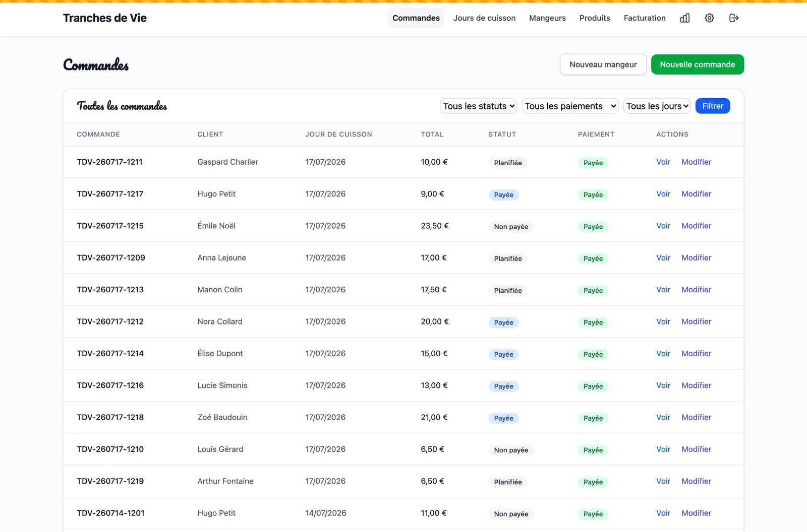Viewport: 807px width, 532px height.
Task: Click the logout icon
Action: (734, 18)
